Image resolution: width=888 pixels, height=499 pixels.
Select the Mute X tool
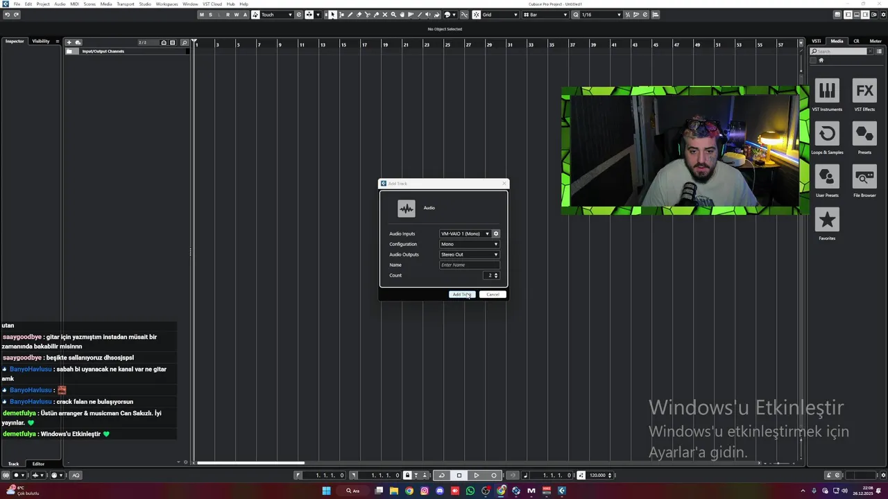coord(385,15)
